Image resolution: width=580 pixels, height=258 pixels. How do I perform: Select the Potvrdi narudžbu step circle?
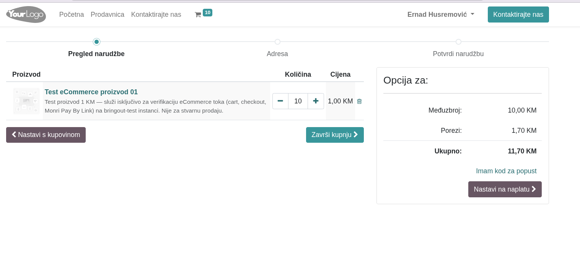pos(458,42)
